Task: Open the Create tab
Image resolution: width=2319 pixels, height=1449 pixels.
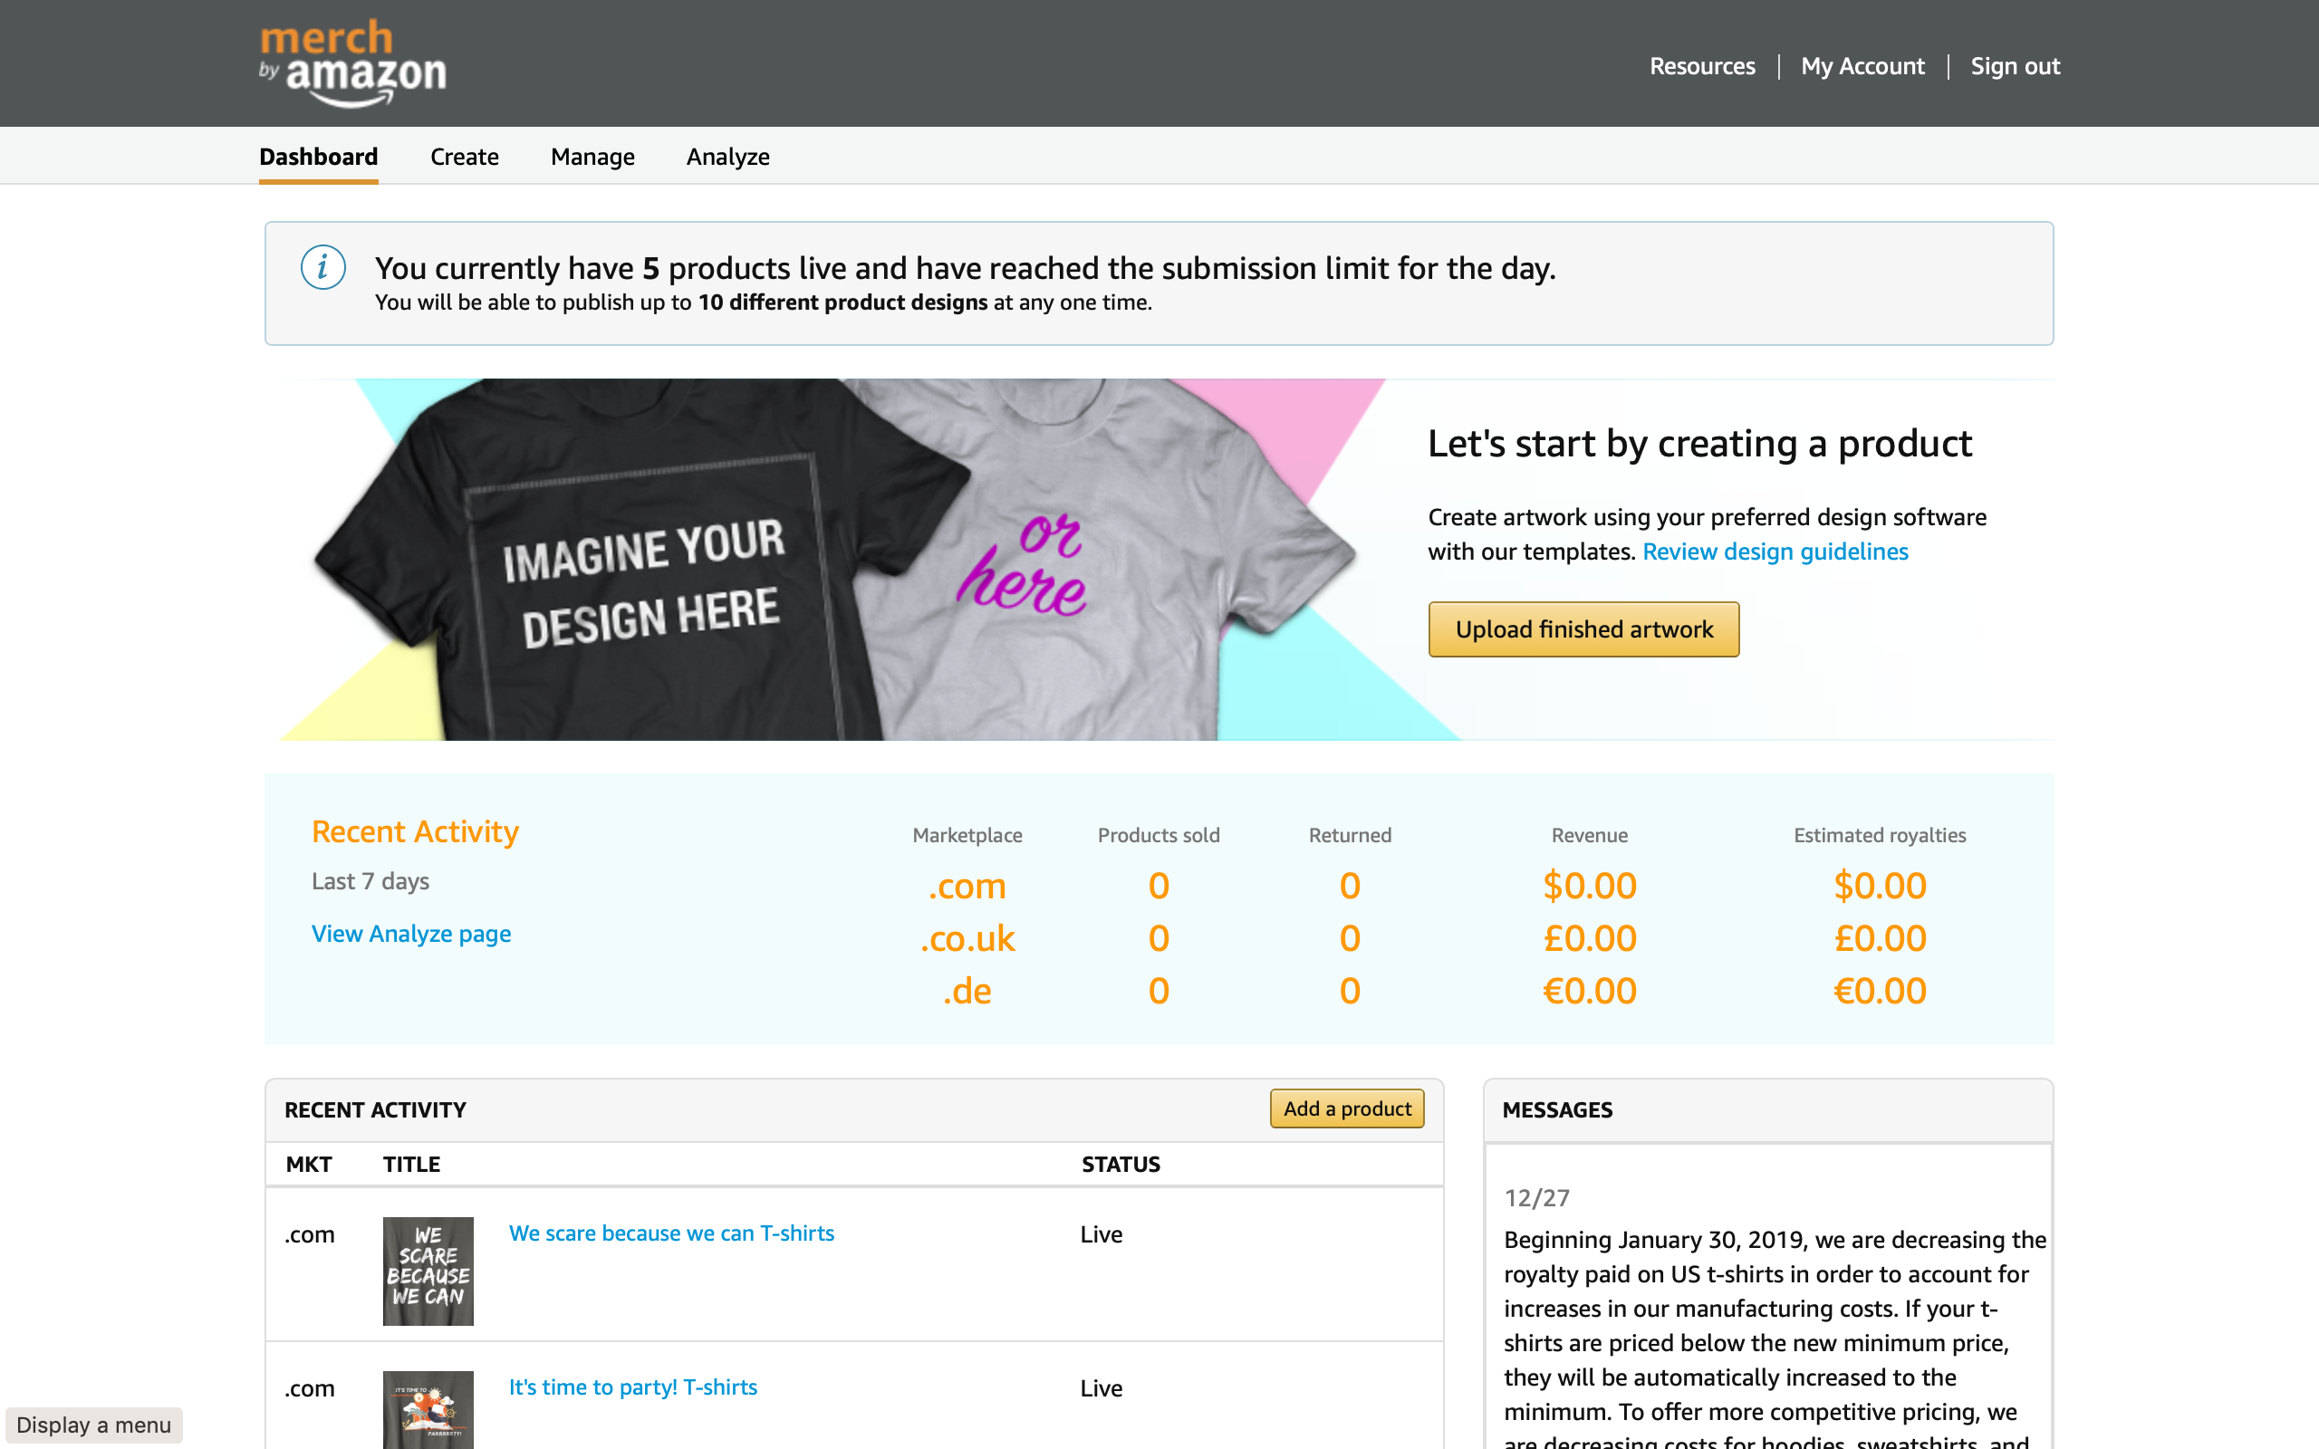Action: click(464, 156)
